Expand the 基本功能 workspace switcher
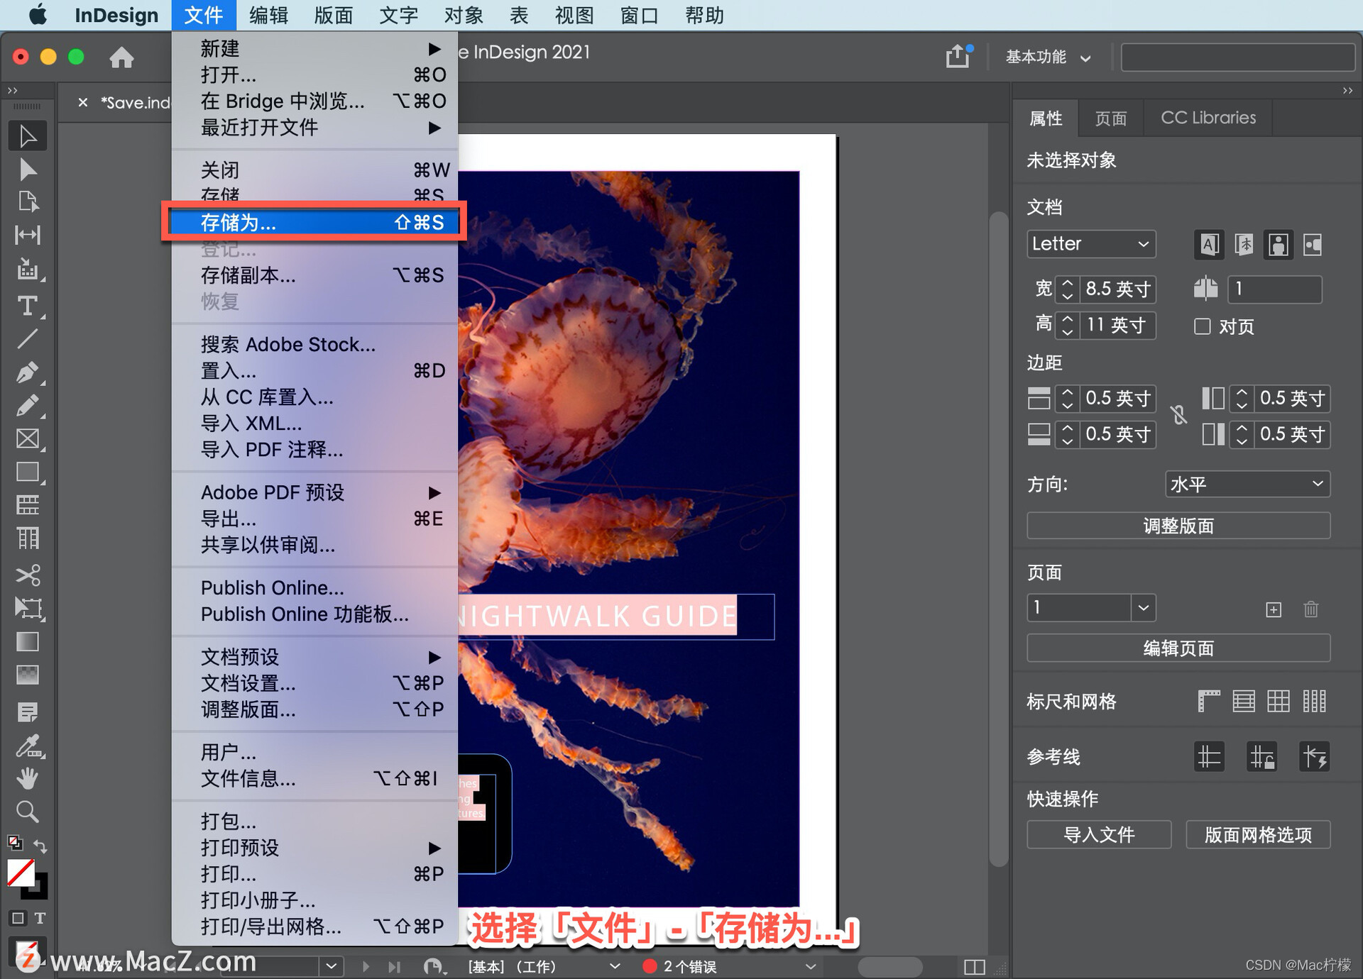The height and width of the screenshot is (979, 1363). coord(1048,57)
